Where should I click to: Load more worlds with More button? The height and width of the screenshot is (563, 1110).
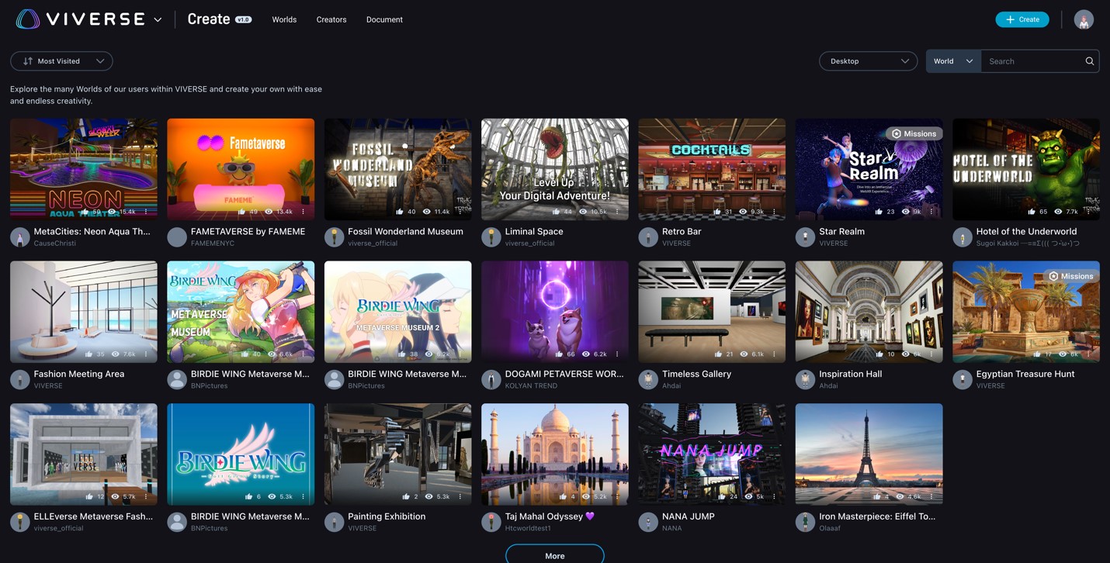[x=554, y=555]
